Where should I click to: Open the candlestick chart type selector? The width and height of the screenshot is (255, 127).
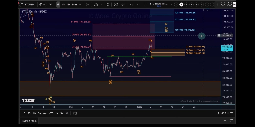point(87,4)
